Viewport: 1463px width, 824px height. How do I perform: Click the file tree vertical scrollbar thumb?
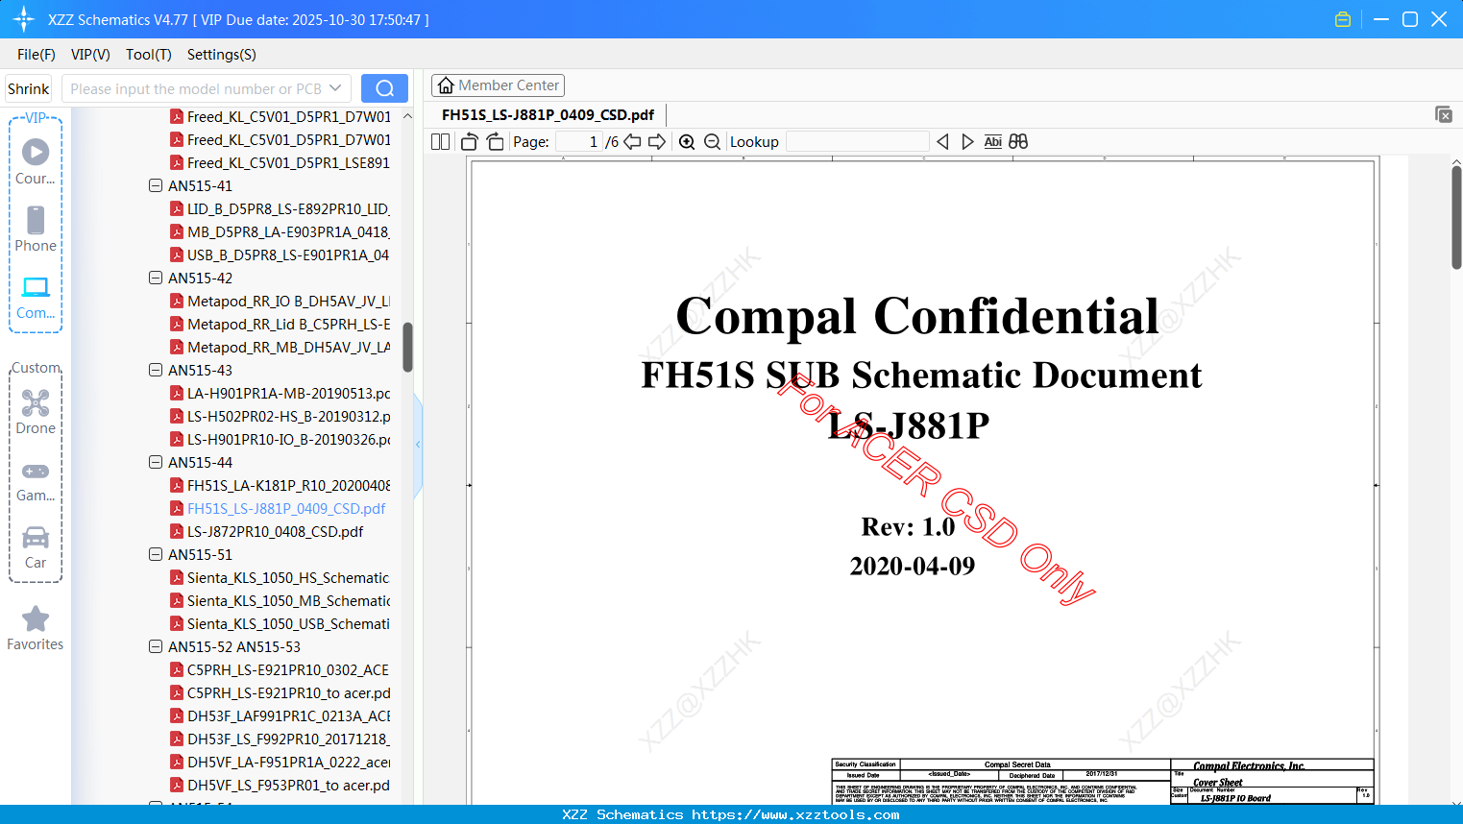click(407, 347)
